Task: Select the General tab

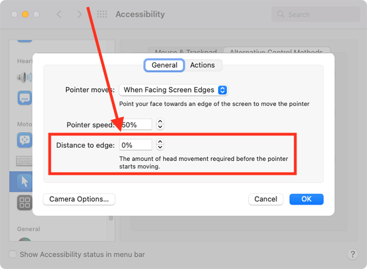Action: 164,65
